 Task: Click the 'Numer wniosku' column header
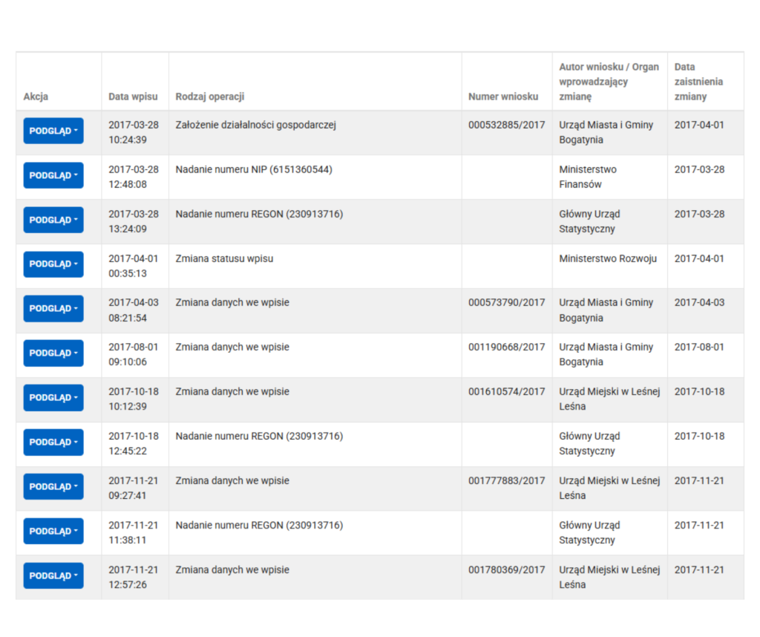click(x=503, y=97)
